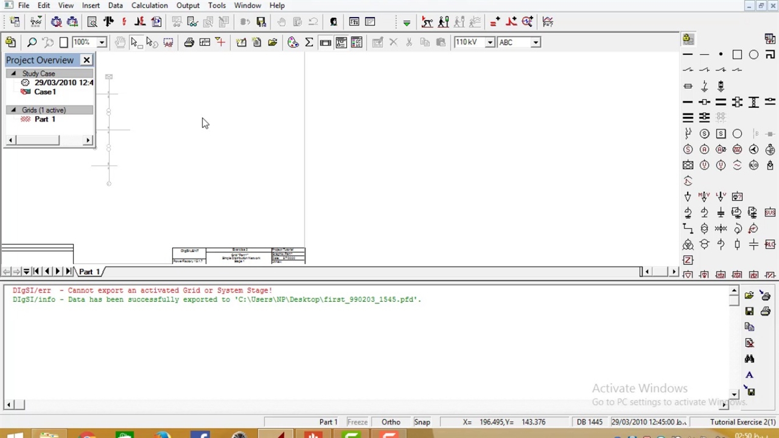Open the 110 kV voltage dropdown
This screenshot has width=779, height=438.
click(x=489, y=43)
